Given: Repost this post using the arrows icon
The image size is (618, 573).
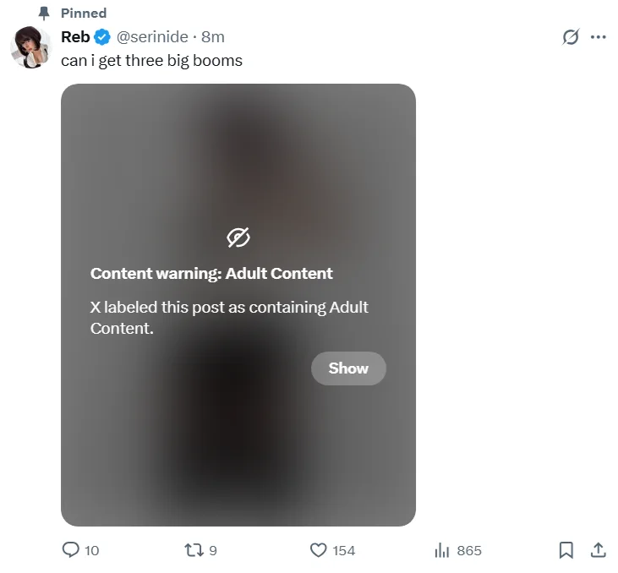Looking at the screenshot, I should 193,550.
